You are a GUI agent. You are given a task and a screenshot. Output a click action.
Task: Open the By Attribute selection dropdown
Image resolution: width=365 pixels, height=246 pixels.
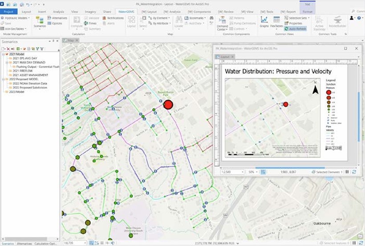(x=160, y=23)
